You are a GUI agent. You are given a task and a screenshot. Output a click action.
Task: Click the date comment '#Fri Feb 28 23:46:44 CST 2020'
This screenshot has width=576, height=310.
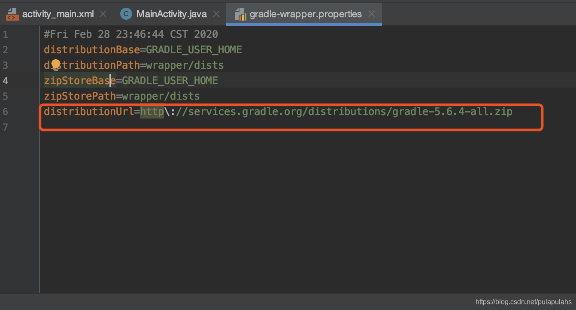point(131,34)
